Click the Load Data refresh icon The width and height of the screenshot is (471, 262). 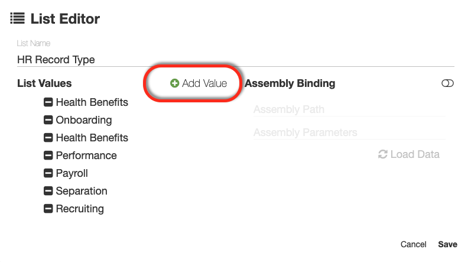(383, 154)
